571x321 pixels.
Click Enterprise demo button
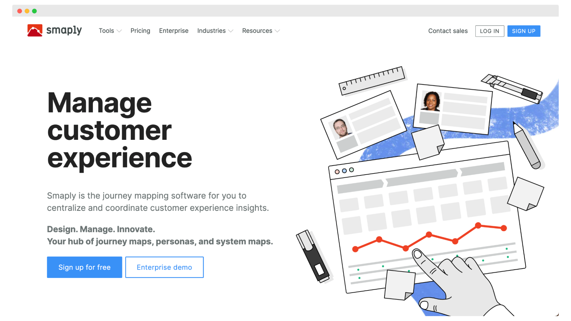pos(164,267)
